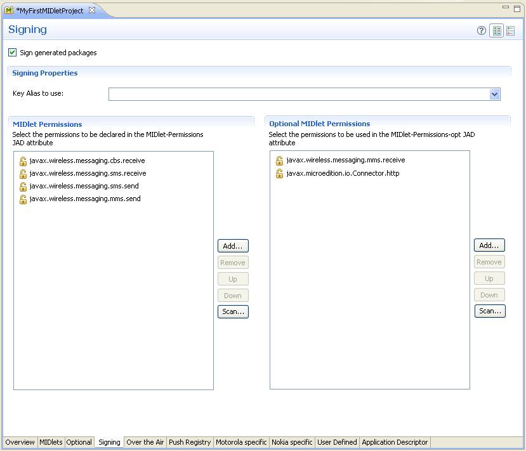Select javax.wireless.messaging.sms.receive permission entry
The height and width of the screenshot is (451, 526).
[88, 173]
